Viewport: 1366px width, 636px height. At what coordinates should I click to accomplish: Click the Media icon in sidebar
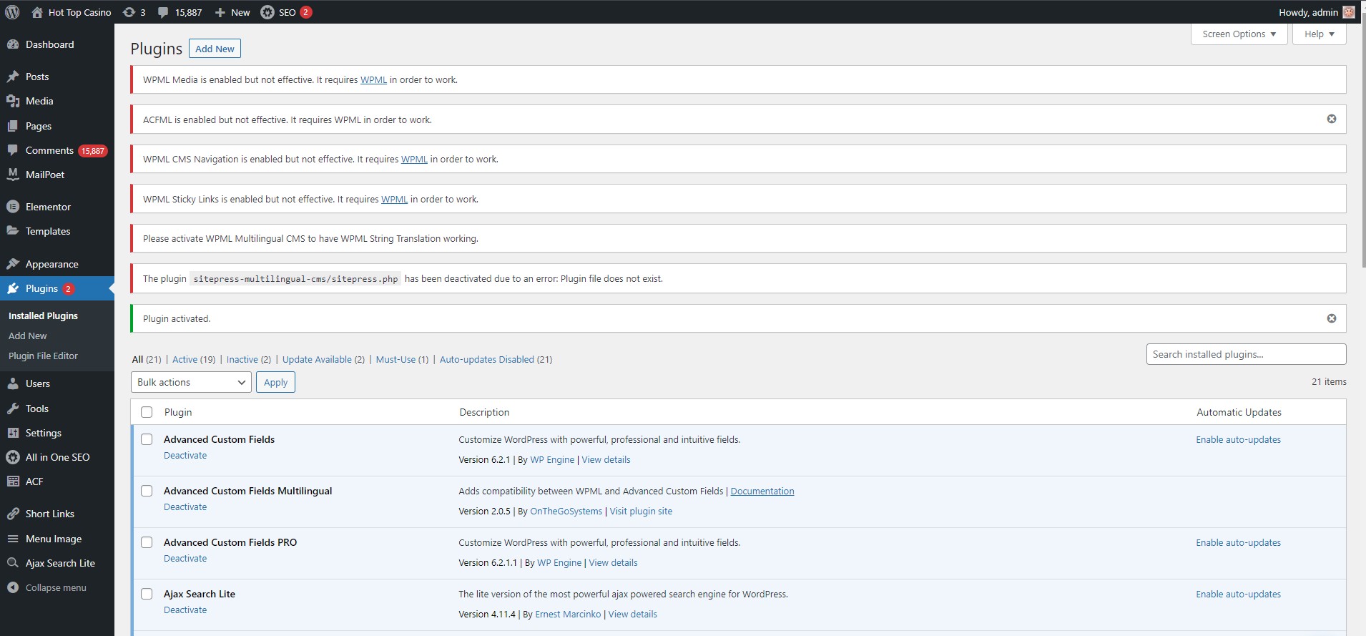point(13,101)
